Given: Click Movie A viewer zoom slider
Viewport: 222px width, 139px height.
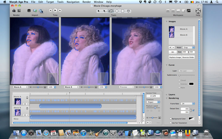Looking at the screenshot, I should pos(38,87).
